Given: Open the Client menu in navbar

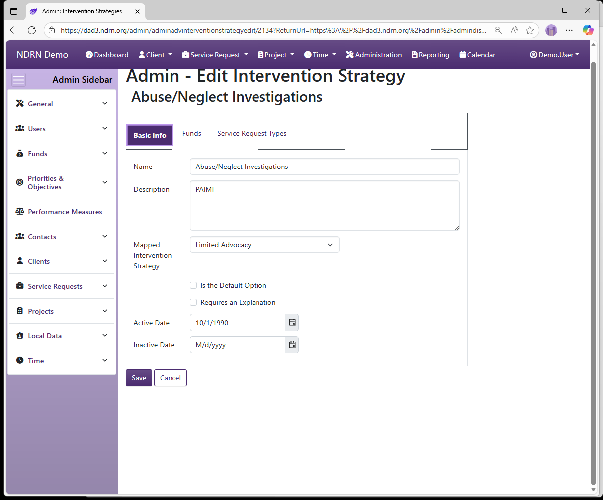Looking at the screenshot, I should click(x=155, y=55).
